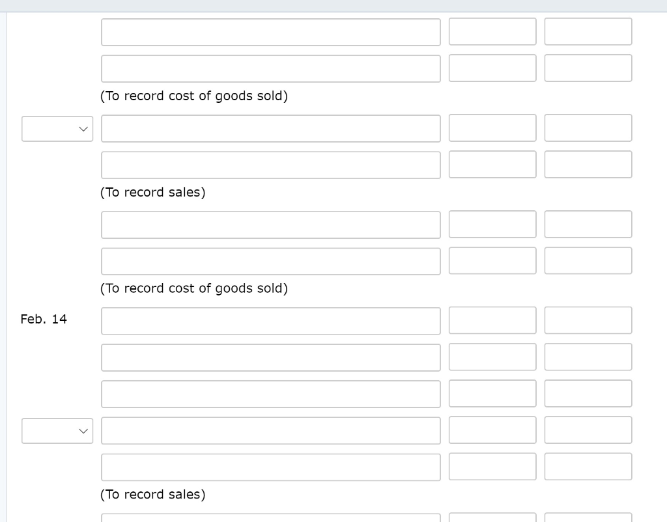Click the left edge scrollbar track
Screen dimensions: 667x522
[7, 260]
